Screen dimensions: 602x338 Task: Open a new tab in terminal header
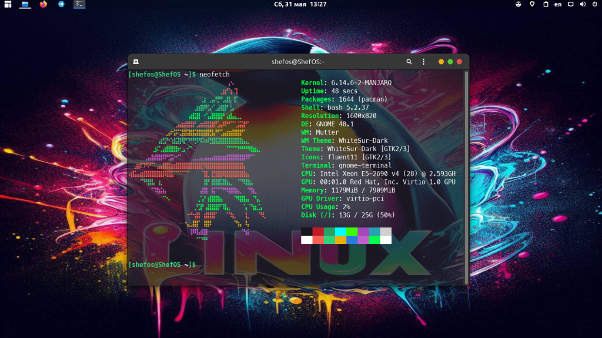(x=136, y=62)
